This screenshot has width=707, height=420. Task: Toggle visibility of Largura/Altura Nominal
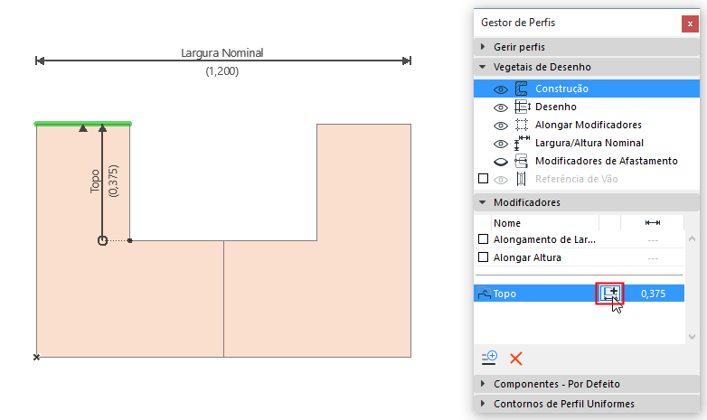(x=501, y=144)
